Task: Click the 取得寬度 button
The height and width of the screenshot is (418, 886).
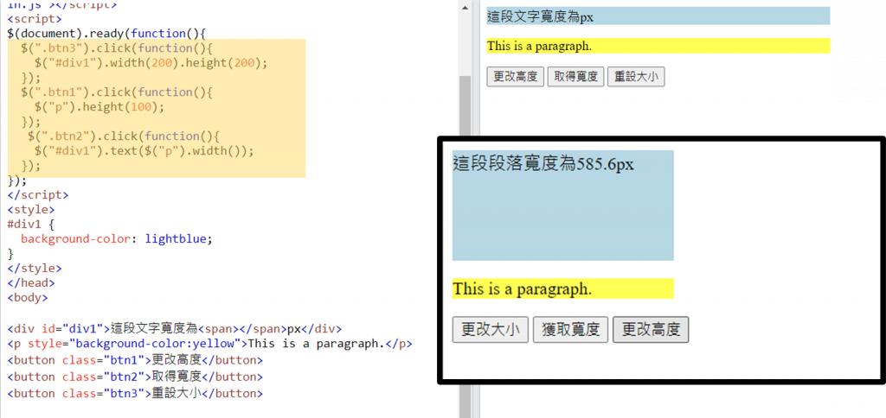Action: tap(575, 77)
